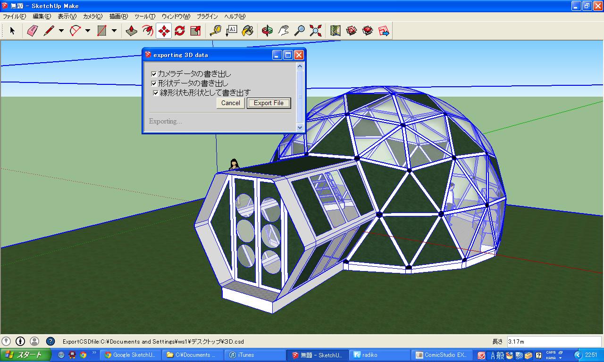Image resolution: width=604 pixels, height=362 pixels.
Task: Open the Line tool dropdown arrow
Action: 61,31
